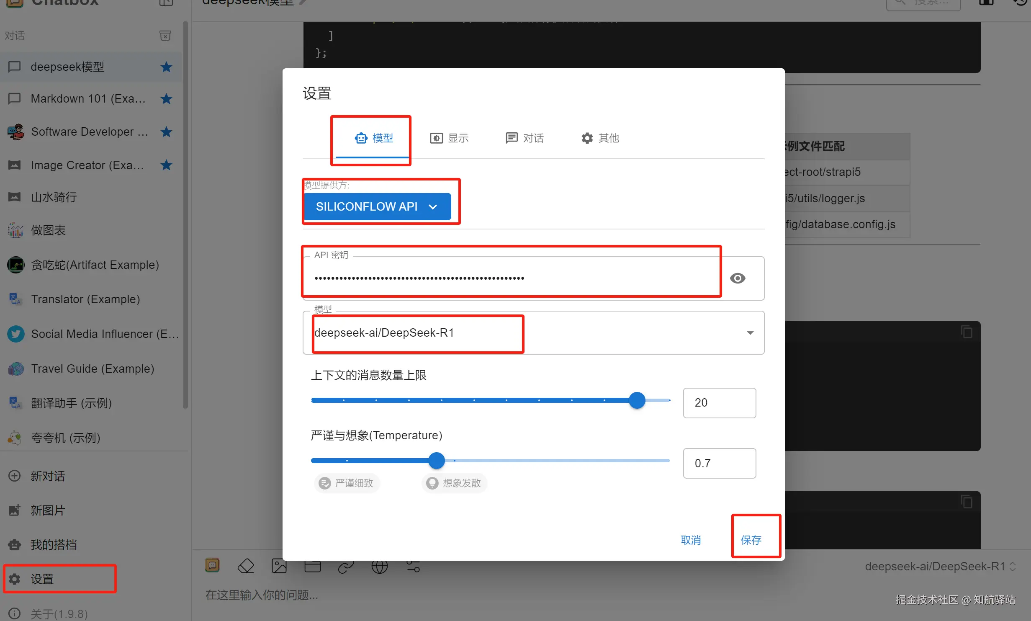The image size is (1031, 621).
Task: Expand the deepseek-ai/DeepSeek-R1 model dropdown
Action: click(750, 333)
